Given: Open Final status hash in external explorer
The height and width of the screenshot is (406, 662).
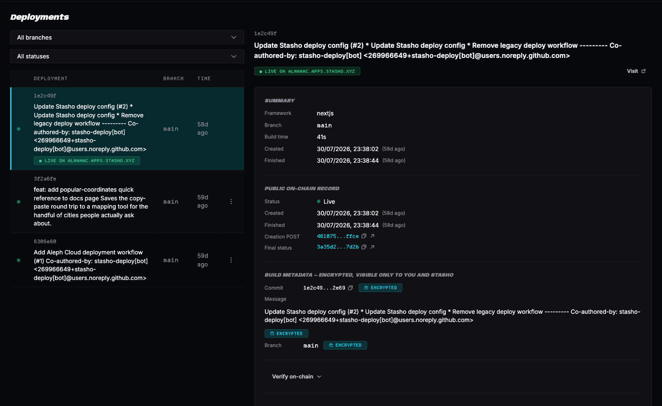Looking at the screenshot, I should [x=372, y=247].
